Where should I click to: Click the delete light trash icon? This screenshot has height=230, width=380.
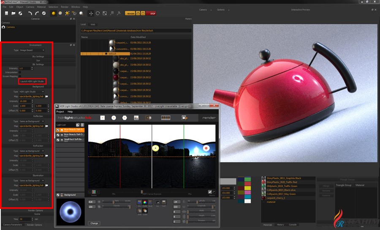83,125
